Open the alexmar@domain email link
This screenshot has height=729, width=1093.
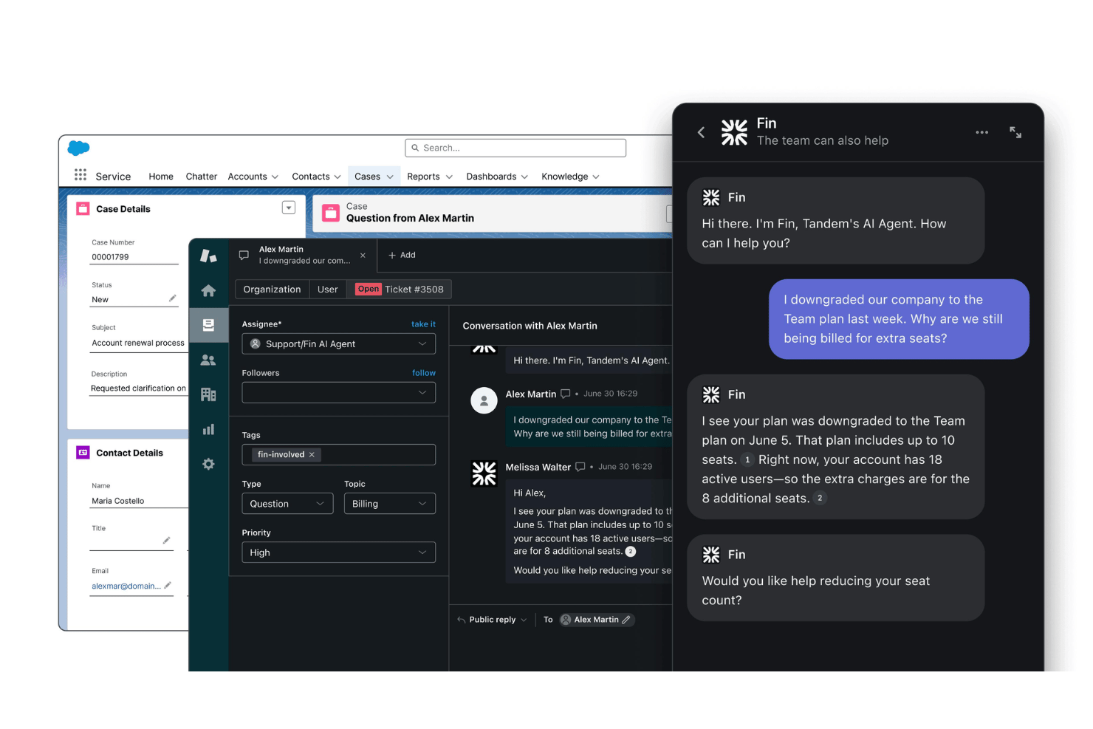126,586
